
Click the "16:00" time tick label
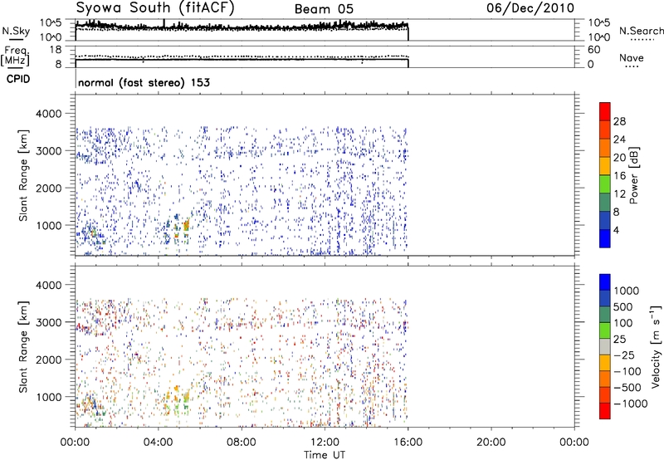[x=408, y=443]
